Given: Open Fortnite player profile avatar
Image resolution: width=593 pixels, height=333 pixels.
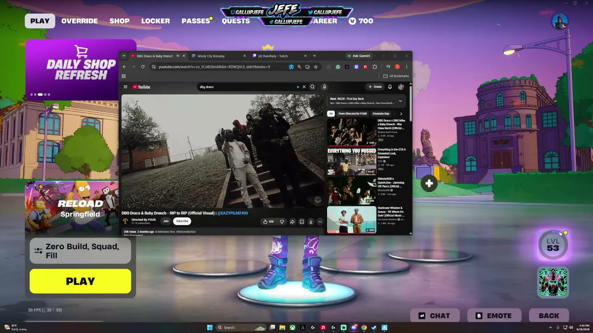Looking at the screenshot, I should point(560,21).
